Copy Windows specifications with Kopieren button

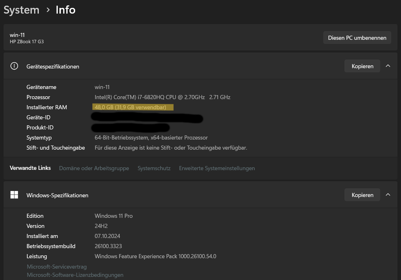click(x=362, y=195)
